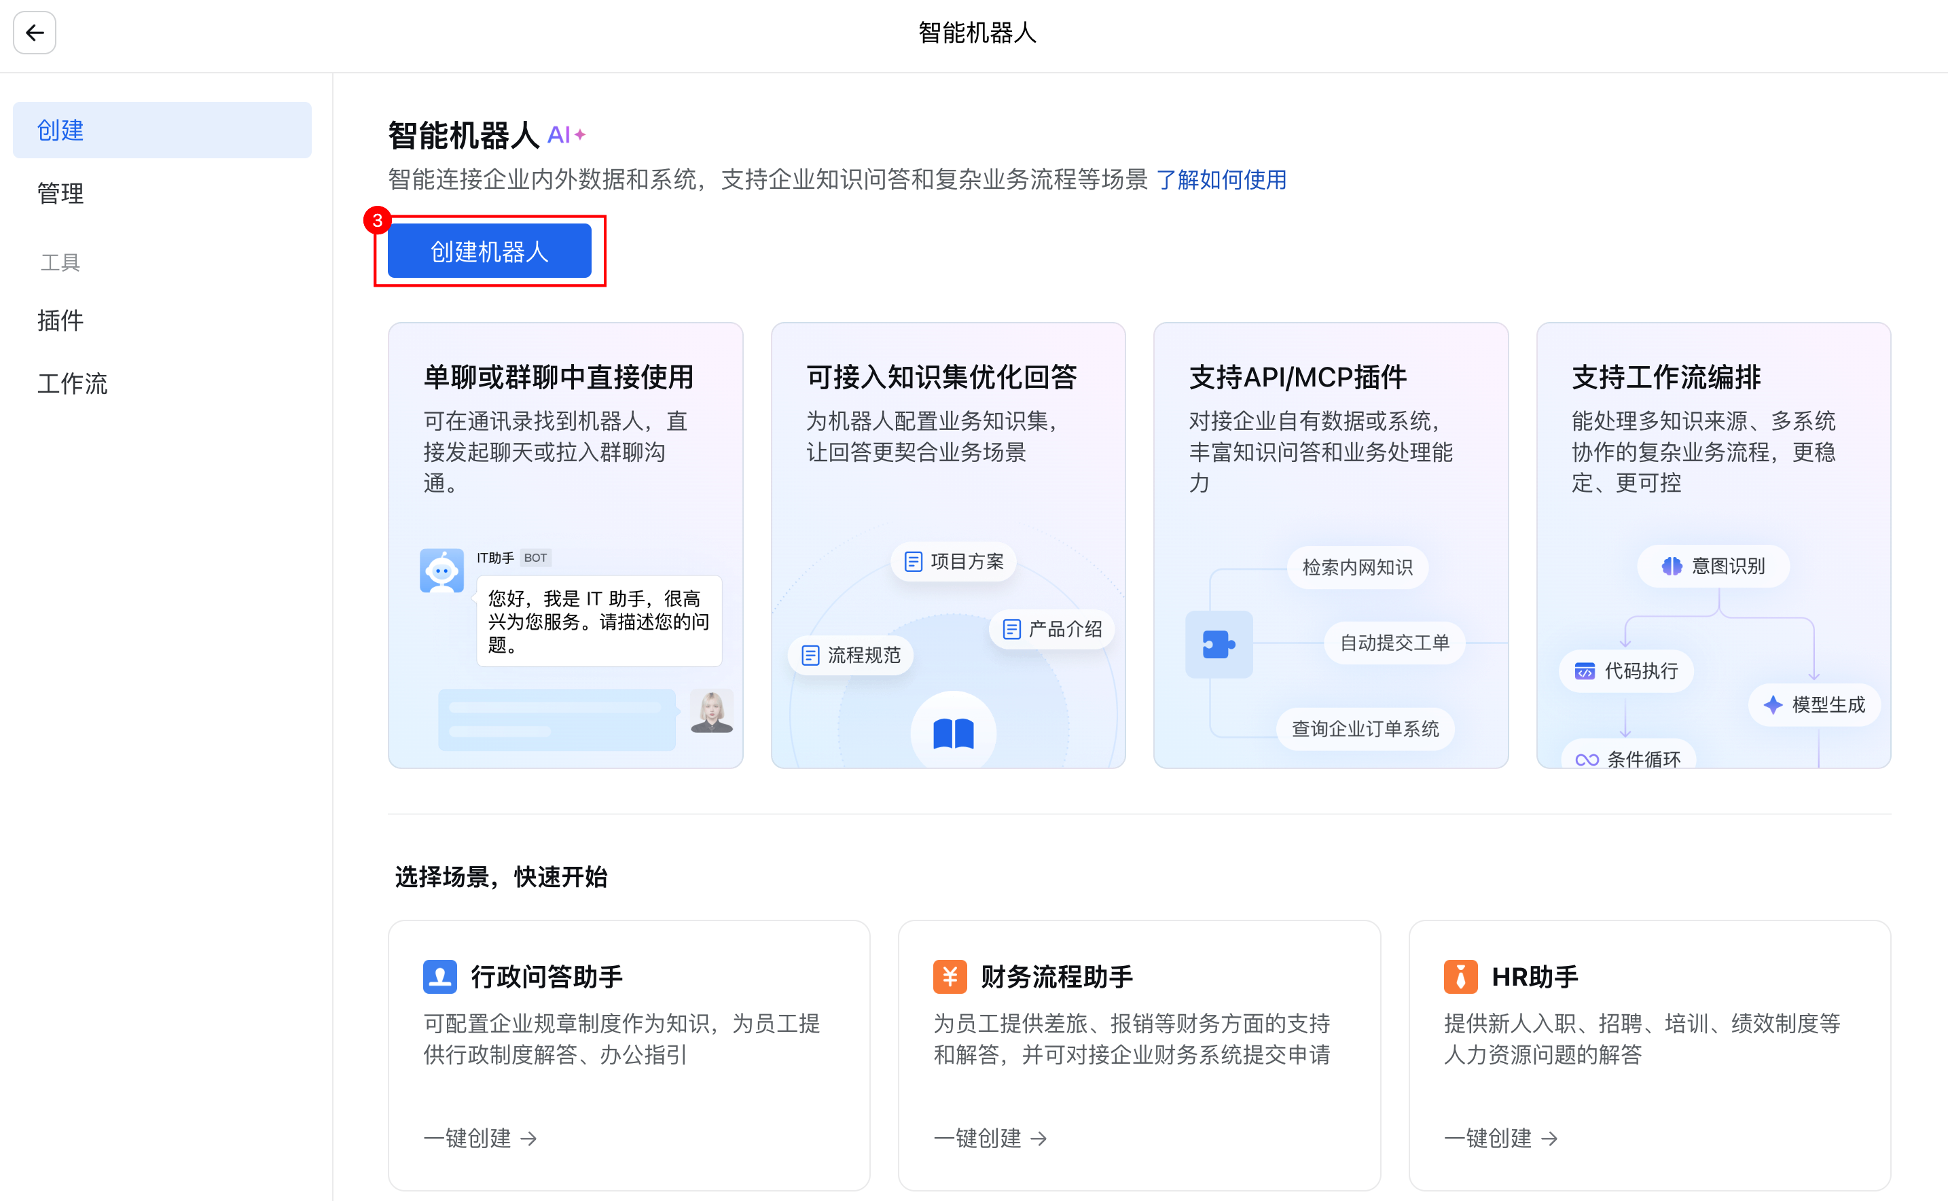1948x1201 pixels.
Task: Click the back arrow button
Action: 34,33
